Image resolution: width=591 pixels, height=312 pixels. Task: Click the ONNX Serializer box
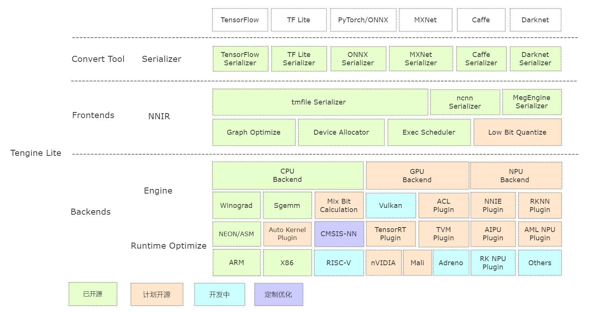click(358, 59)
